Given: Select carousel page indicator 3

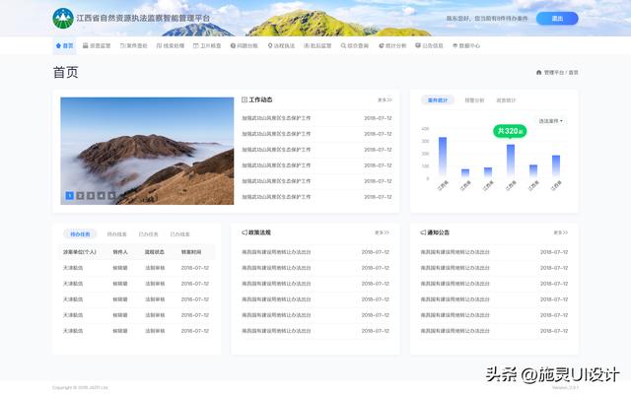Looking at the screenshot, I should click(x=91, y=195).
